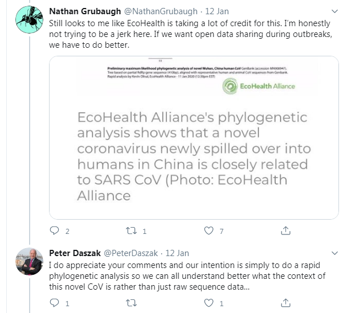This screenshot has width=347, height=313.
Task: Retweet Nathan Grubaugh's tweet
Action: click(131, 231)
